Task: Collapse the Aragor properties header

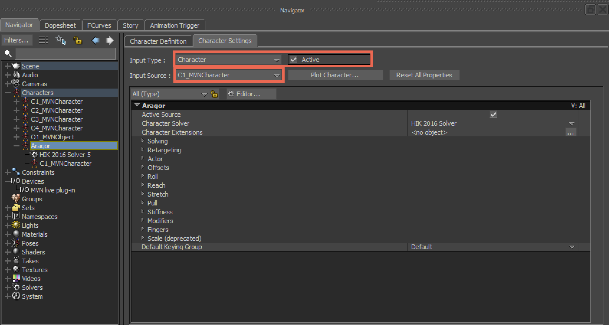Action: pyautogui.click(x=137, y=105)
